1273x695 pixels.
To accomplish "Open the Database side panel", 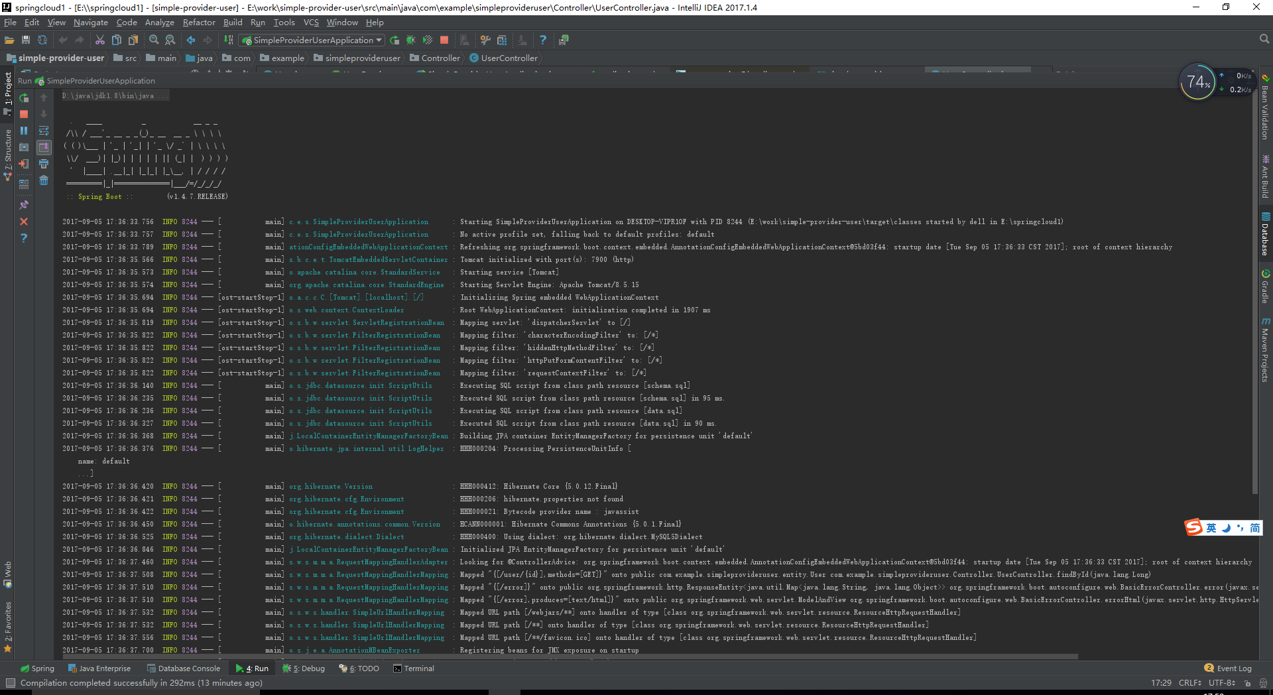I will tap(1265, 234).
